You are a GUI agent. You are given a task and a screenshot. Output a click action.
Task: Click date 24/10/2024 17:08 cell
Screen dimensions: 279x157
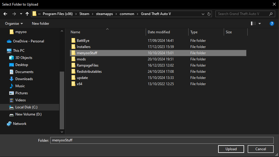[x=161, y=72]
